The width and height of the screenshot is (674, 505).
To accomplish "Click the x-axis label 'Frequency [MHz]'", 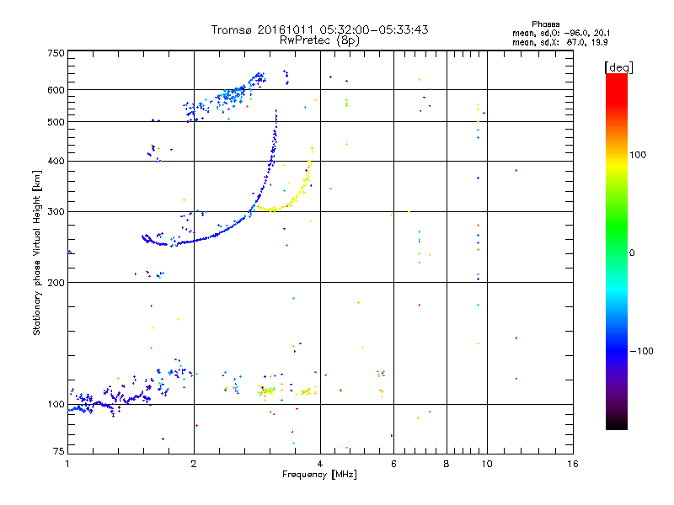I will click(x=319, y=475).
